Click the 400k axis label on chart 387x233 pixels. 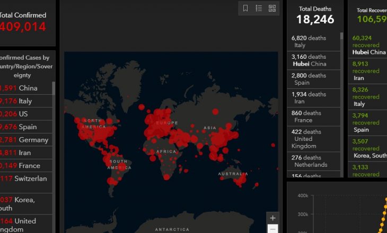tap(303, 196)
